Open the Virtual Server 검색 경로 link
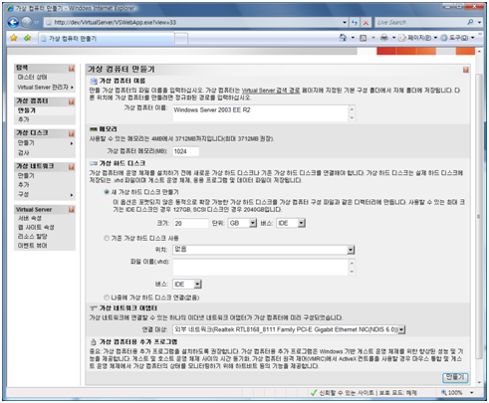 (x=271, y=91)
